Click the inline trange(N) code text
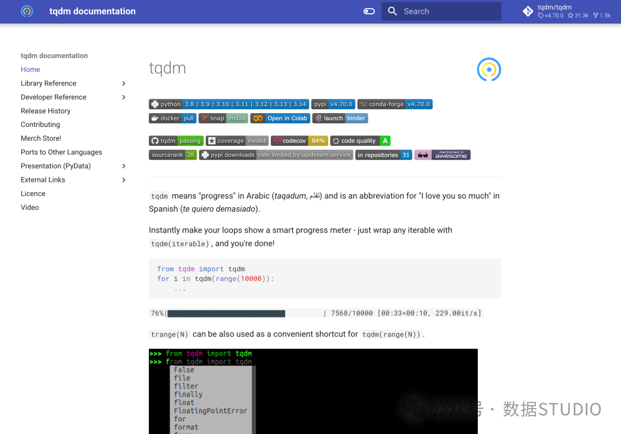The height and width of the screenshot is (434, 621). click(x=170, y=334)
